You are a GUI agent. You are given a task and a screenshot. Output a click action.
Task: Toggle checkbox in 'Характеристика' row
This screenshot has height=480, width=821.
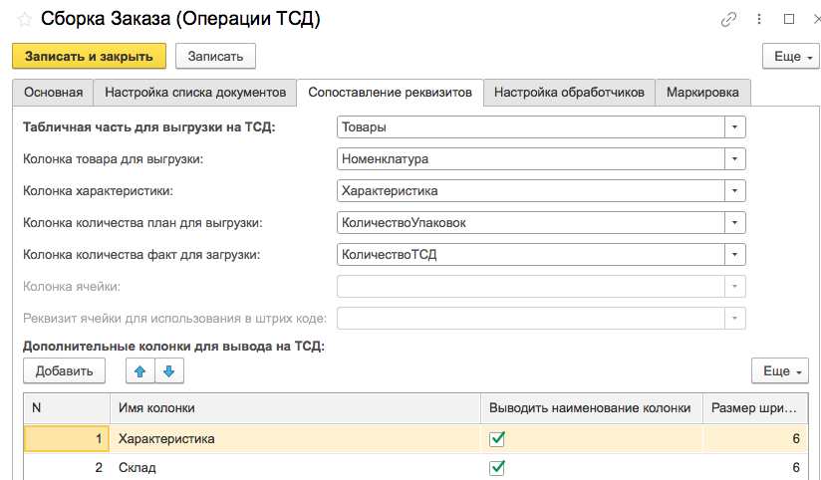497,438
